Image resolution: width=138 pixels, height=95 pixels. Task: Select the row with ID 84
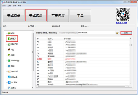83,70
